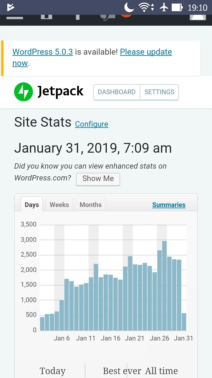Open the Summaries link
Screen dimensions: 212x378
(169, 205)
